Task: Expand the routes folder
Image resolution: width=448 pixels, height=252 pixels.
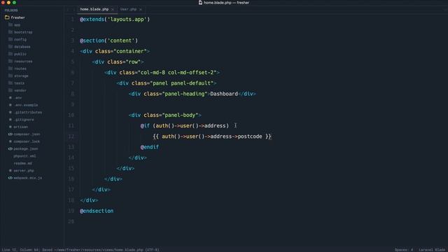Action: coord(20,69)
